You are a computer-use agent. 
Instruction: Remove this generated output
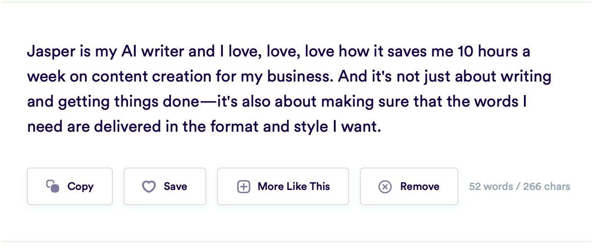409,186
